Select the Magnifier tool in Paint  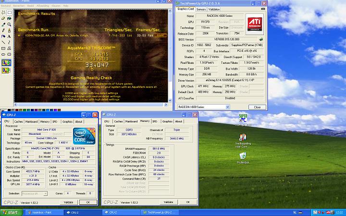pos(9,24)
